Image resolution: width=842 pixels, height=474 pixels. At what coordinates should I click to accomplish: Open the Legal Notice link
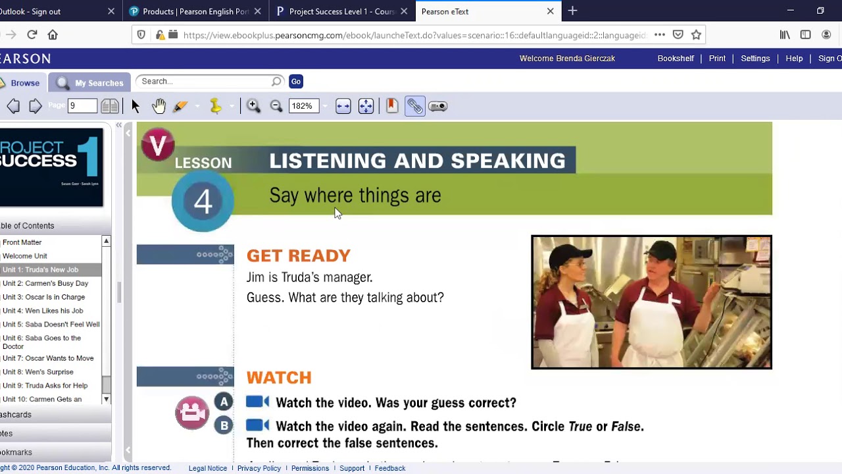coord(208,468)
